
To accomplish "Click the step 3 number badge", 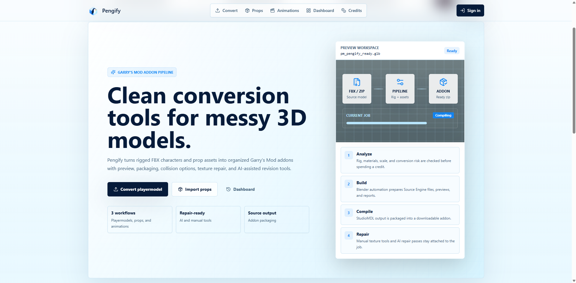I will click(x=348, y=213).
